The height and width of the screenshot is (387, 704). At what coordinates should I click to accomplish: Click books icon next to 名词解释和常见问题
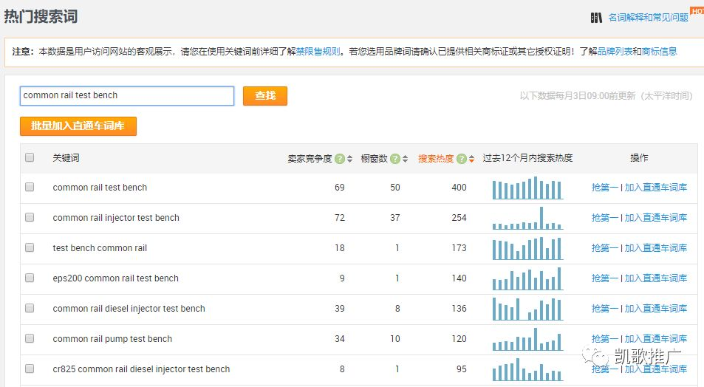(596, 17)
